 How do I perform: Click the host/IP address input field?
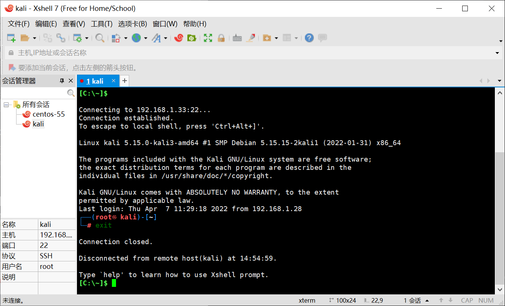[253, 53]
